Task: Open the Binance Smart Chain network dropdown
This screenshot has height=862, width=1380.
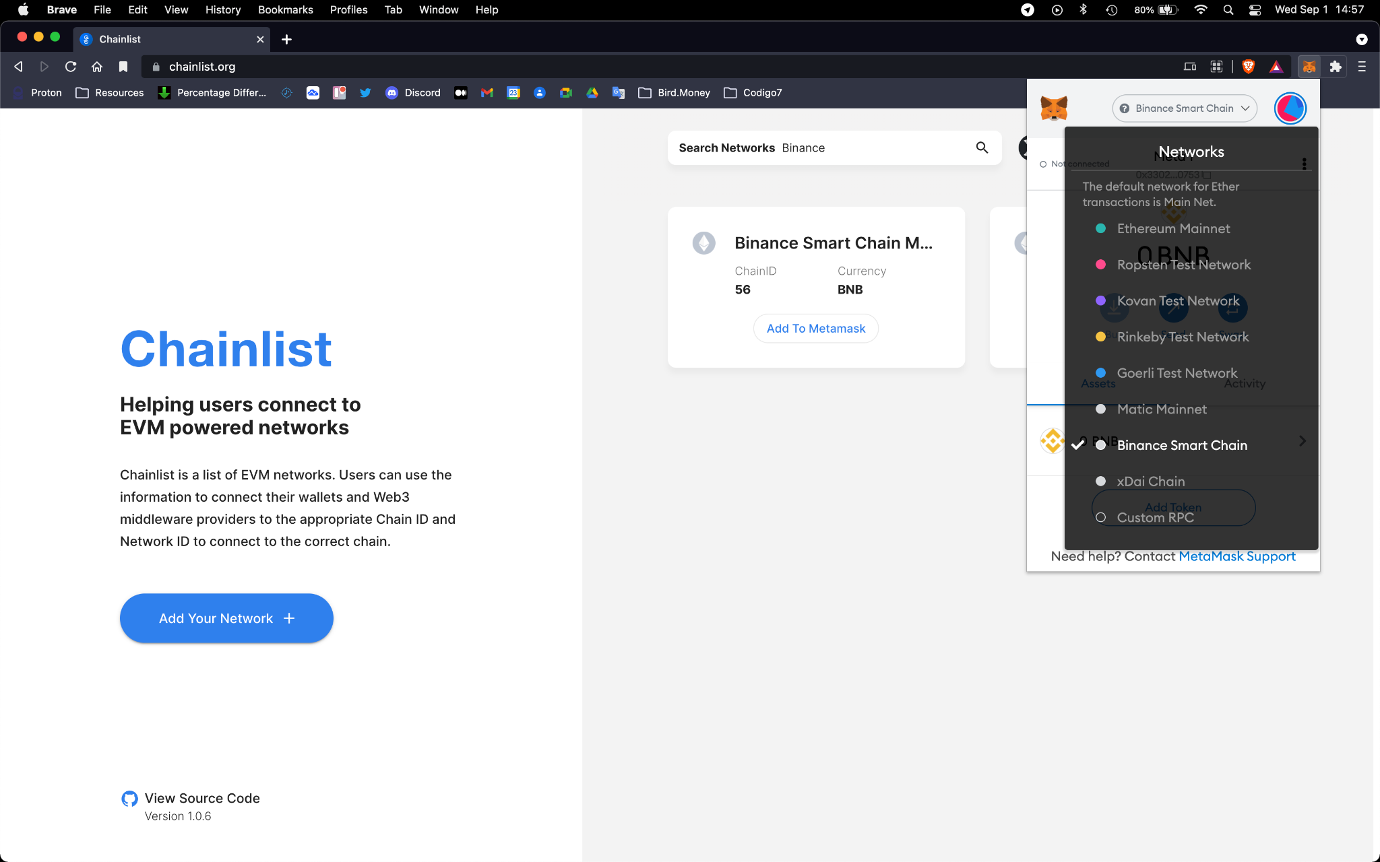Action: (x=1185, y=108)
